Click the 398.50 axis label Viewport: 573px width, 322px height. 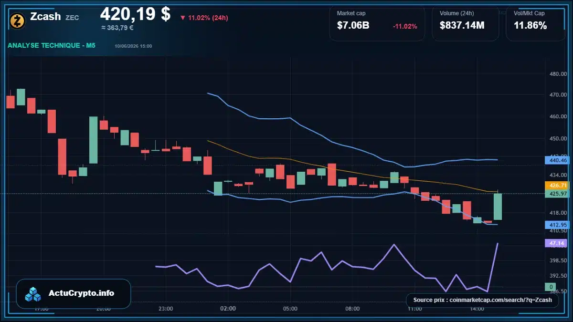point(558,260)
